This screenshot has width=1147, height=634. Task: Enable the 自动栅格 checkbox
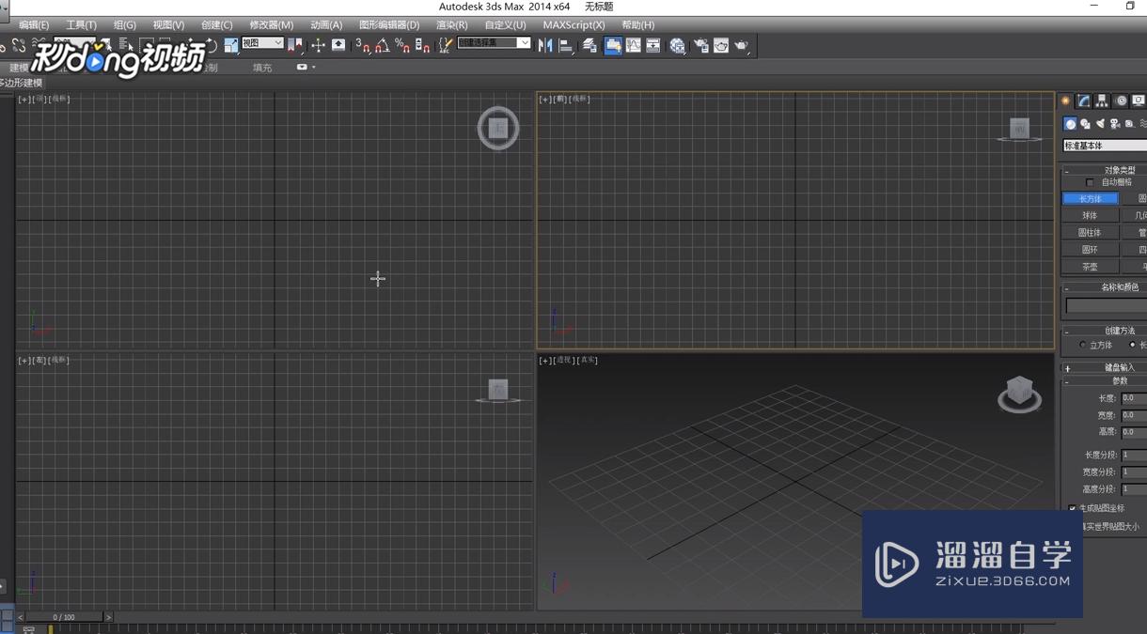(x=1090, y=182)
